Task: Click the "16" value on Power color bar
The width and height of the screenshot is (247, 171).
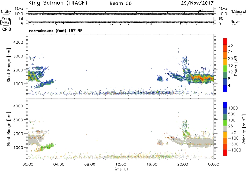Action: pos(230,65)
